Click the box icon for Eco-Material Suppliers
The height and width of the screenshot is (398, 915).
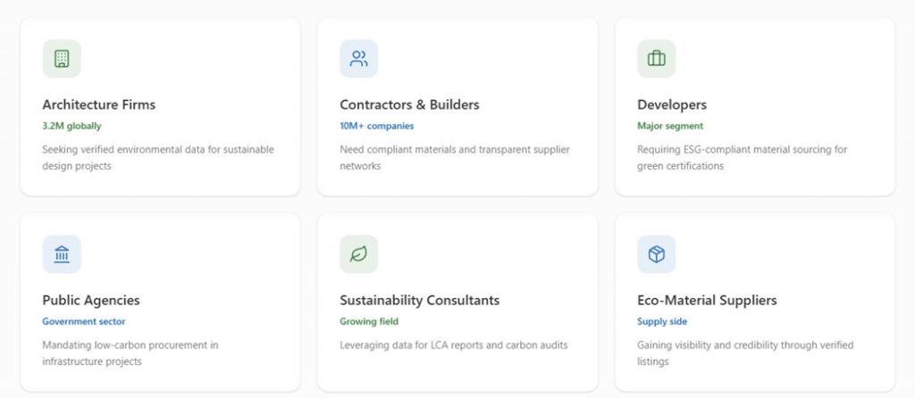(x=656, y=254)
